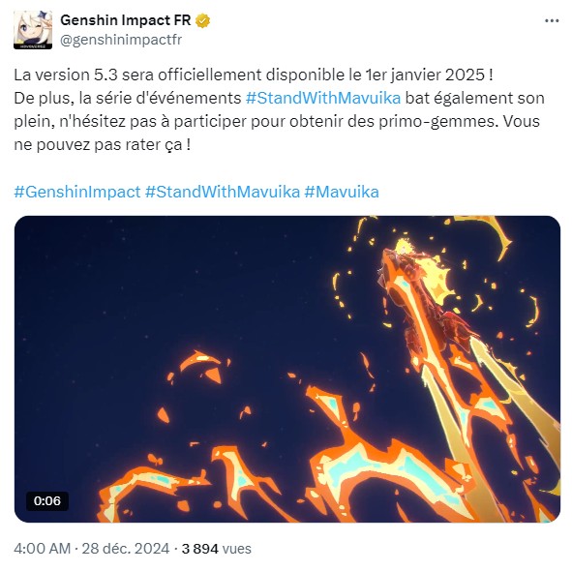Click the inline #StandWithMavuika hashtag in the sentence
This screenshot has height=571, width=572.
click(323, 98)
